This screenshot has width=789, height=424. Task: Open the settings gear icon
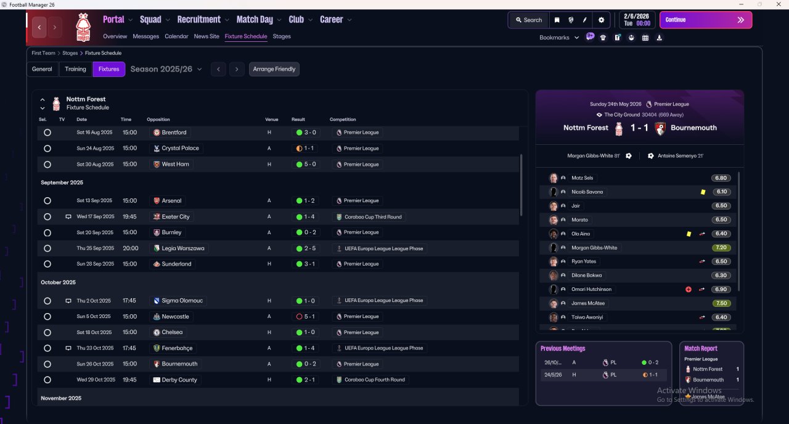pos(602,20)
